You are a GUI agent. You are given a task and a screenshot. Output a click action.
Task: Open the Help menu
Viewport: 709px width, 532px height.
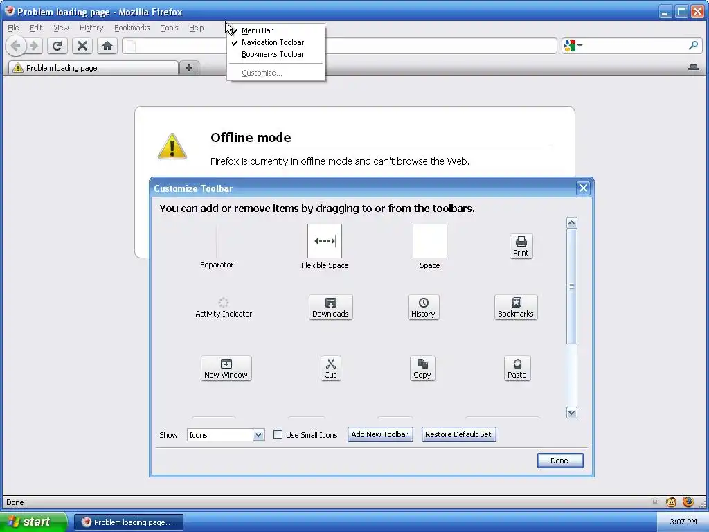[x=196, y=28]
